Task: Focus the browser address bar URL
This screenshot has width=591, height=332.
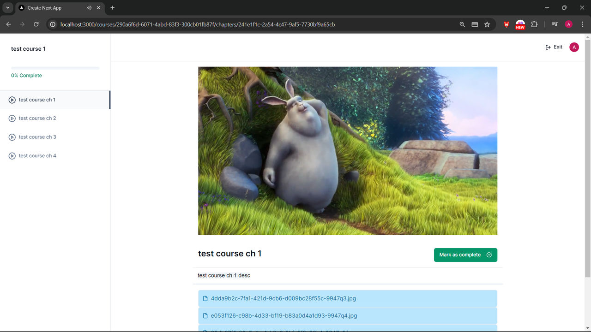Action: (198, 24)
